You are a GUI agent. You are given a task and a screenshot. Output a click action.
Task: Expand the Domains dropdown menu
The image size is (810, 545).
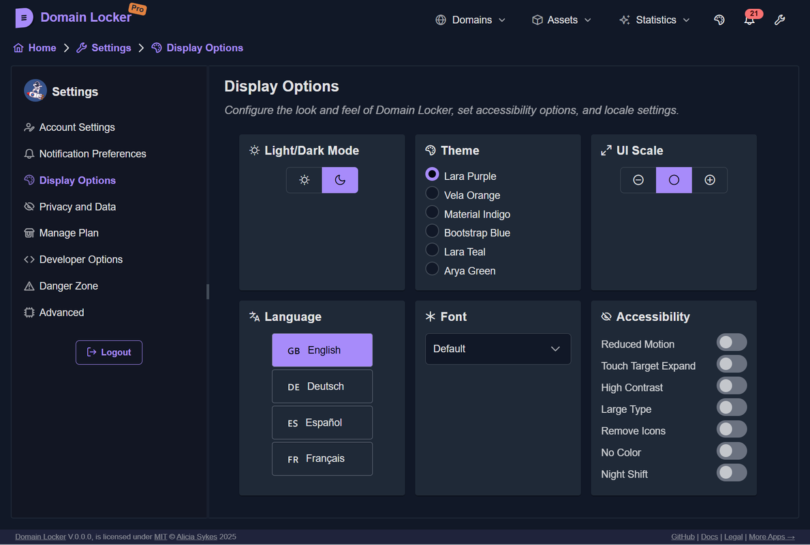point(470,20)
